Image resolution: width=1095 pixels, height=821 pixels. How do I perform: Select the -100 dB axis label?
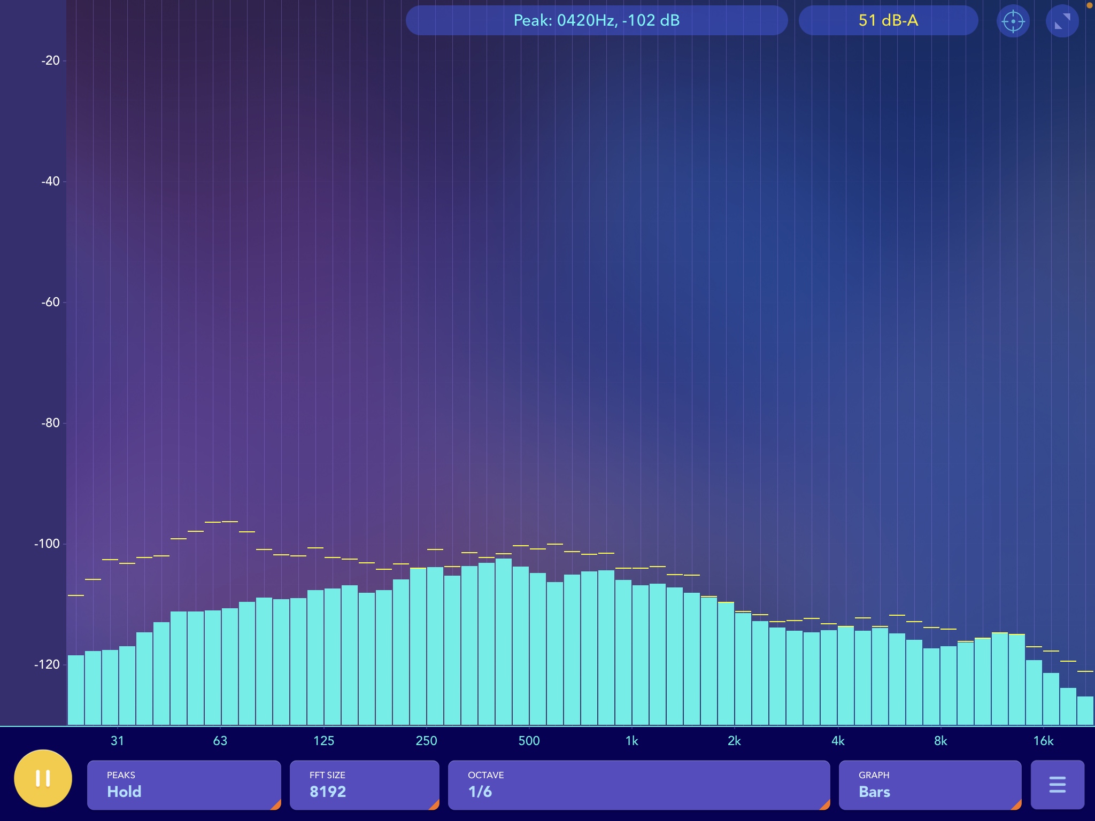click(x=47, y=544)
